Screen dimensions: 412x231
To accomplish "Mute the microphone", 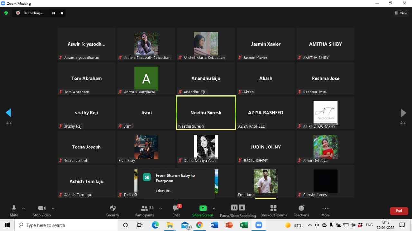I will 14,210.
